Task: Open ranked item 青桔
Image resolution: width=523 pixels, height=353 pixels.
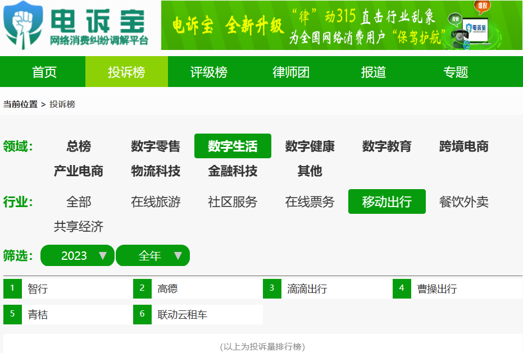Action: [x=38, y=315]
